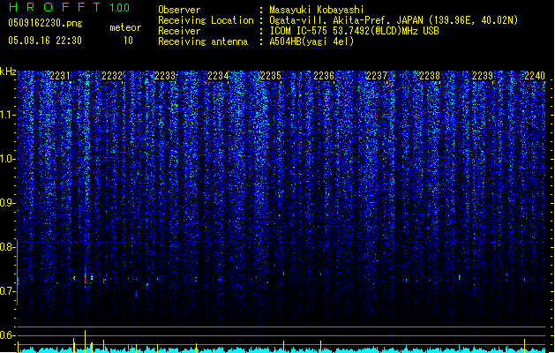
Task: Click the 2231 time marker
Action: click(60, 76)
